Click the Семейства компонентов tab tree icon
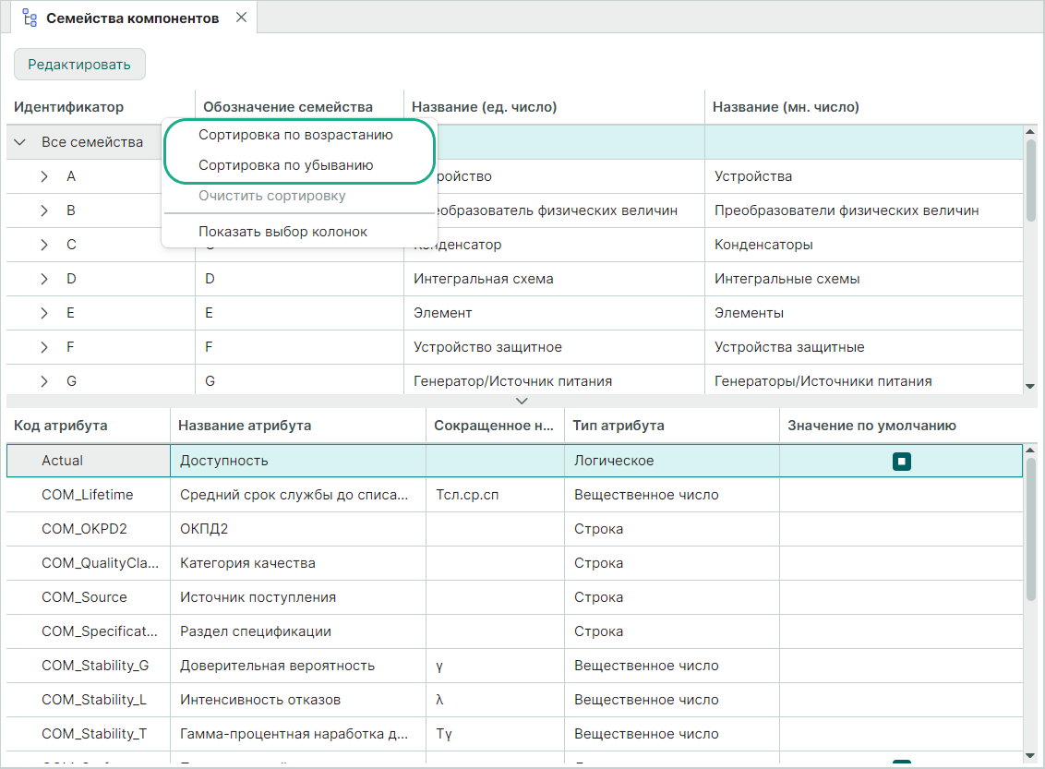The width and height of the screenshot is (1045, 769). coord(30,18)
